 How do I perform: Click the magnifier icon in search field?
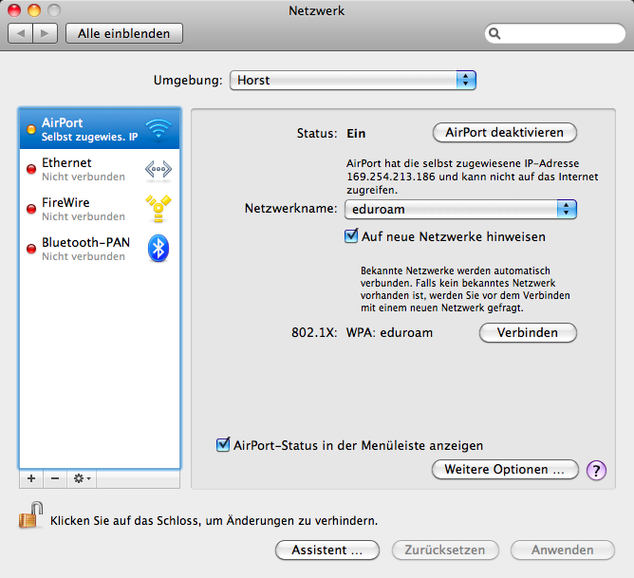494,33
